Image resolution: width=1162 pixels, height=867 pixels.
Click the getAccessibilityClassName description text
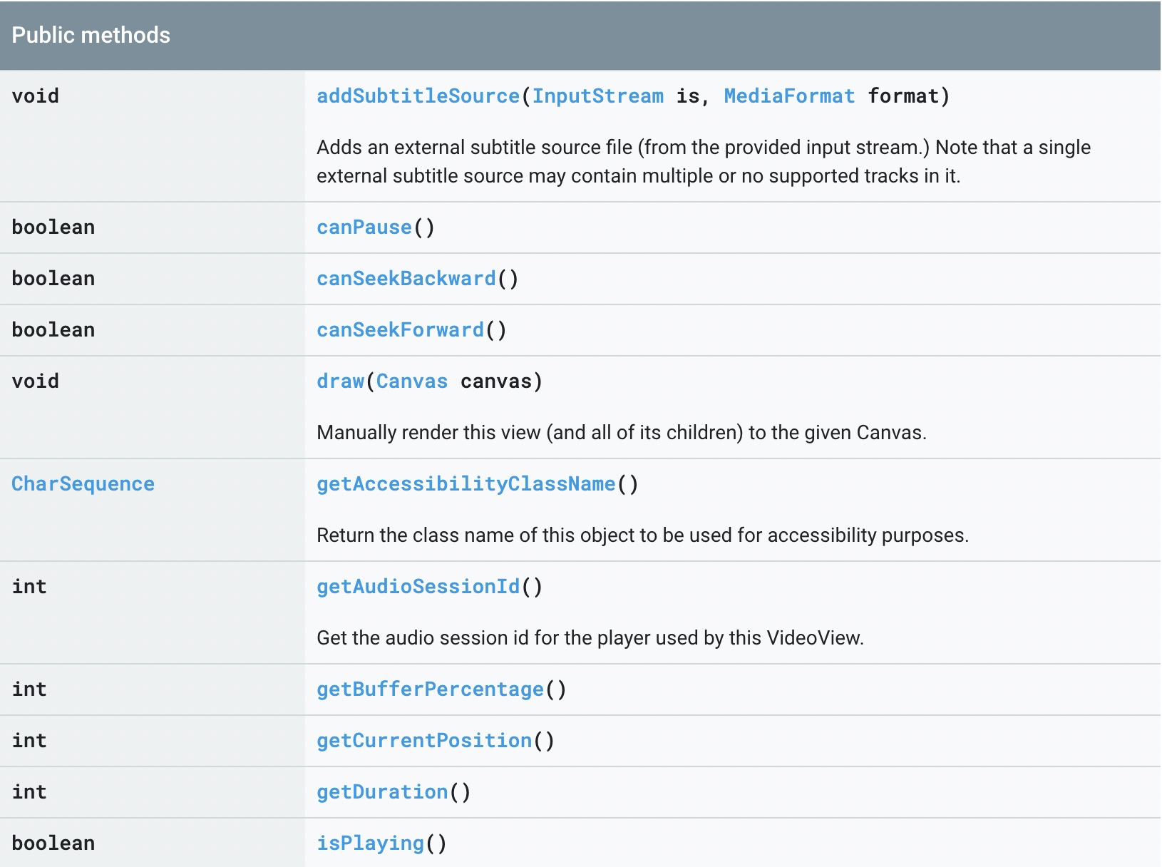tap(642, 535)
